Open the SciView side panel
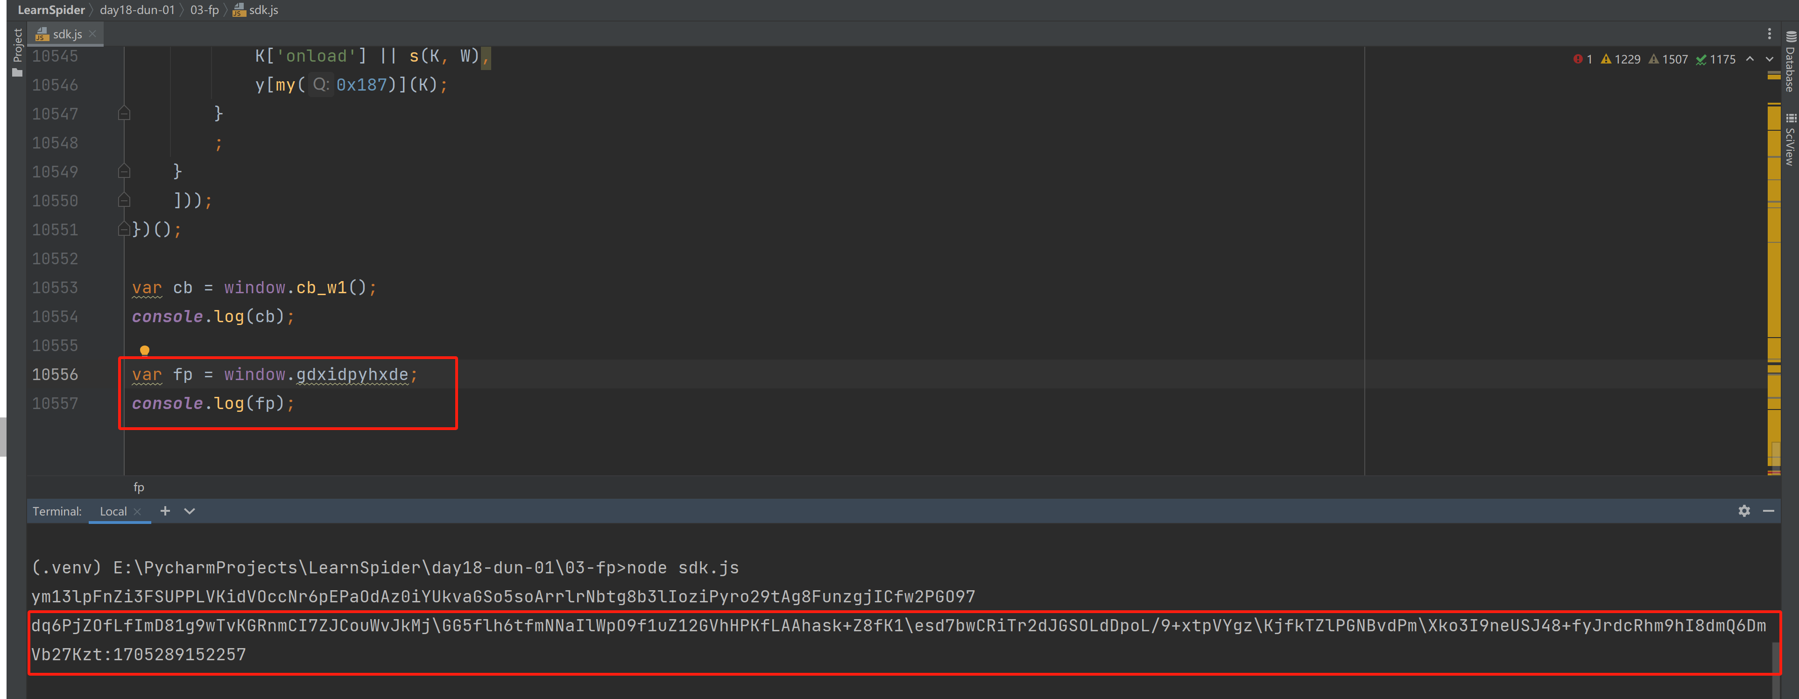Screen dimensions: 1799x699 click(1790, 140)
